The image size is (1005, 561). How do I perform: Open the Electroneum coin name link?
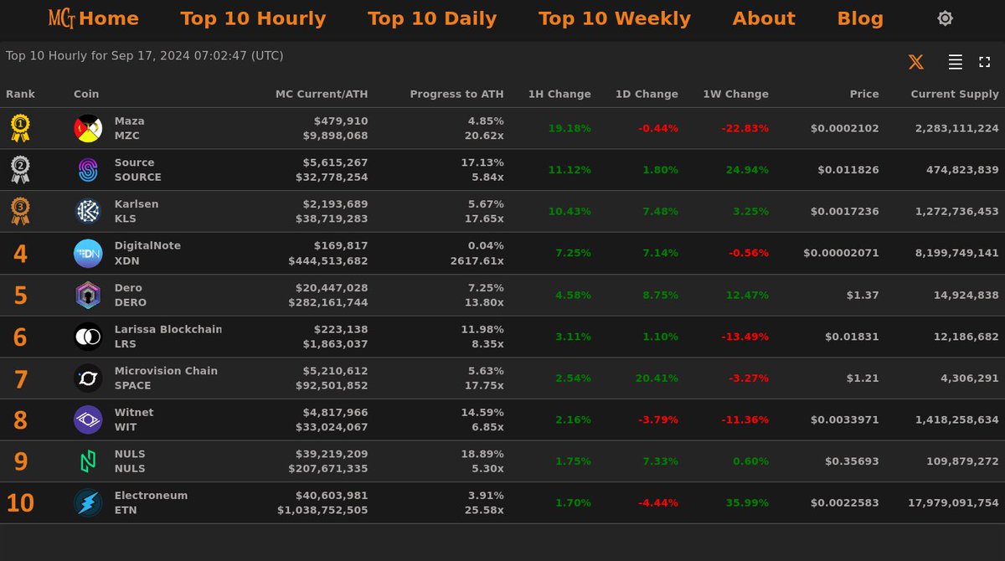pyautogui.click(x=152, y=496)
